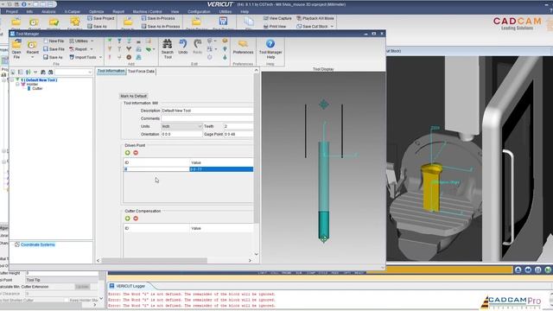Click Playback AVI Movie
553x311 pixels.
point(315,18)
